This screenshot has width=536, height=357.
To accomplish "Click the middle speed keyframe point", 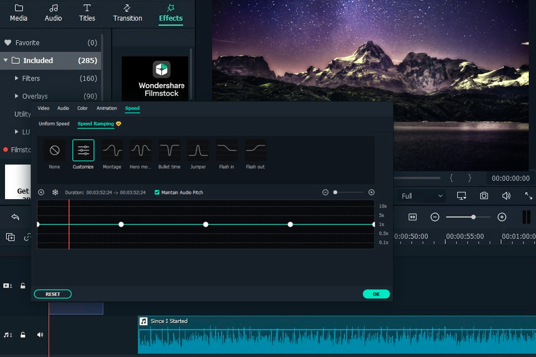I will click(205, 224).
